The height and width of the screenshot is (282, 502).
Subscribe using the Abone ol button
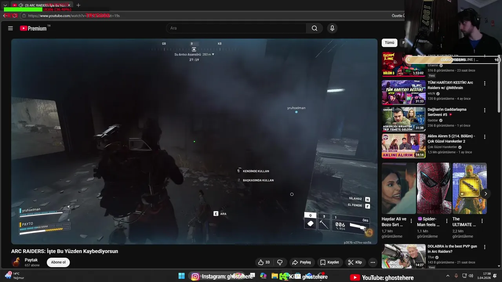click(x=58, y=262)
